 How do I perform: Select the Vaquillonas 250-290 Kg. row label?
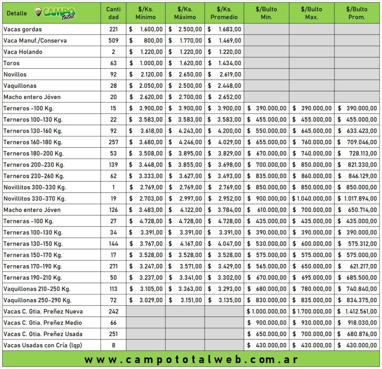tap(37, 300)
